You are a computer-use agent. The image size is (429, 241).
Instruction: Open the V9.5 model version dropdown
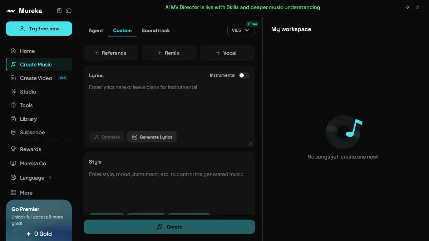(241, 30)
